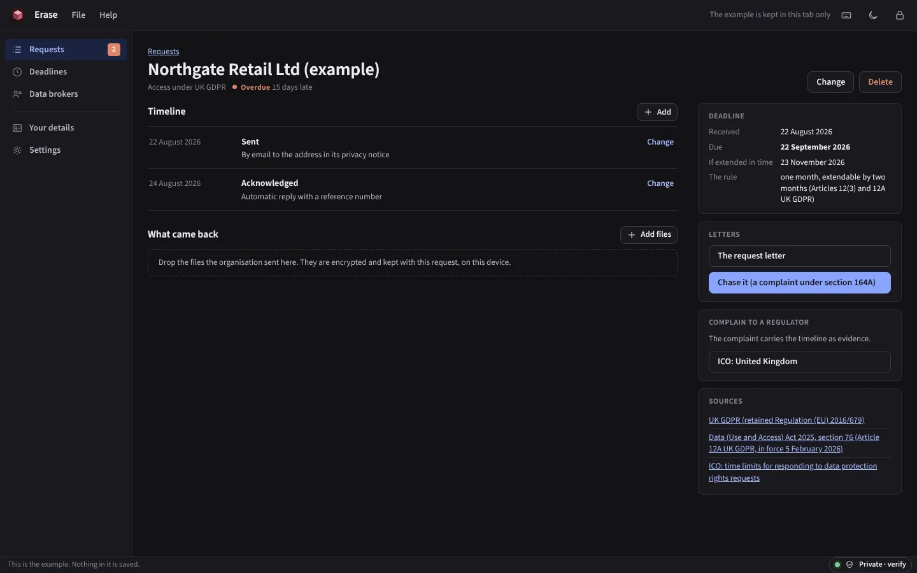This screenshot has width=917, height=573.
Task: Click the Change button beside Delete
Action: point(830,82)
